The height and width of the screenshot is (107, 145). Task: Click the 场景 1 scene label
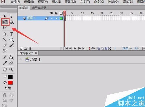[x=35, y=60]
